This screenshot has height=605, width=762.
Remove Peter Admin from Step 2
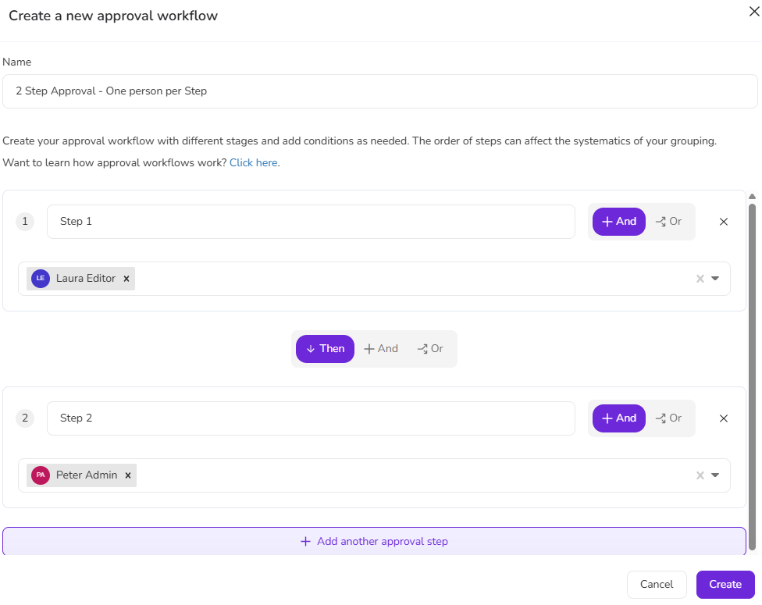coord(128,475)
